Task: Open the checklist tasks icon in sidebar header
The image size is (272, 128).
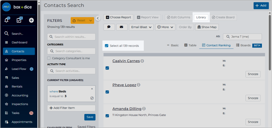Action: (19, 20)
